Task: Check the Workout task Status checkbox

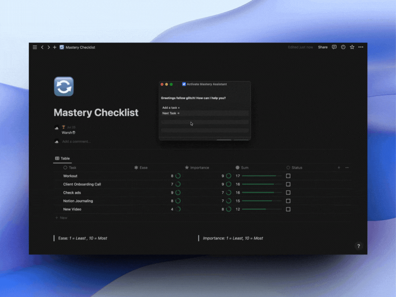Action: tap(289, 175)
